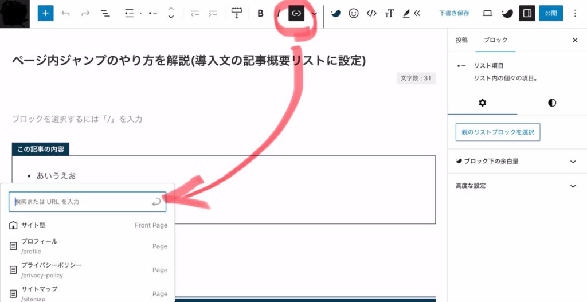Open the emoji smiley icon menu
The image size is (587, 302).
(x=354, y=13)
